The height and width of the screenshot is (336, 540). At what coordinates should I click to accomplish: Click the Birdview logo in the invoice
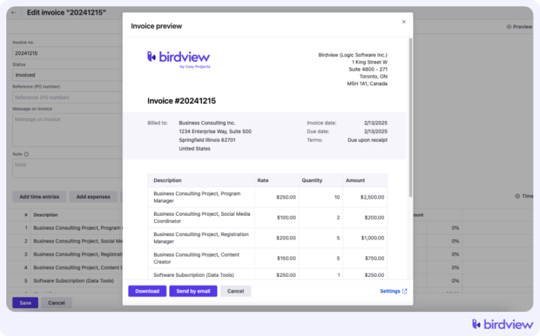[x=179, y=60]
